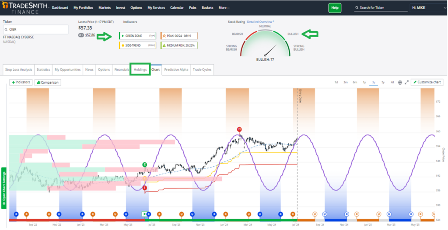Click the GREEN ZONE indicator badge
Viewport: 448px width, 230px height.
point(138,36)
